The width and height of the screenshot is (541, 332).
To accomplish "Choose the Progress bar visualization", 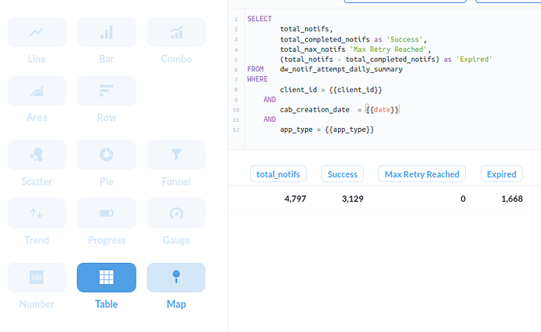I will point(107,213).
